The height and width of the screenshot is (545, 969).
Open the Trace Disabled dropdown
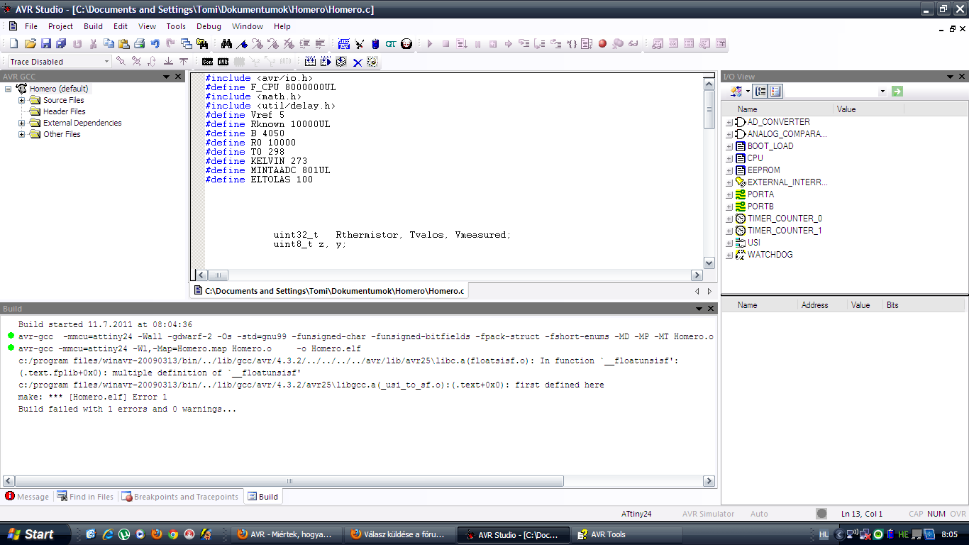pyautogui.click(x=107, y=62)
